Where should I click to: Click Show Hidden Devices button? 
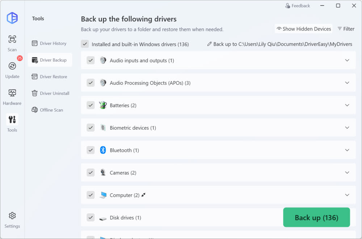coord(303,29)
